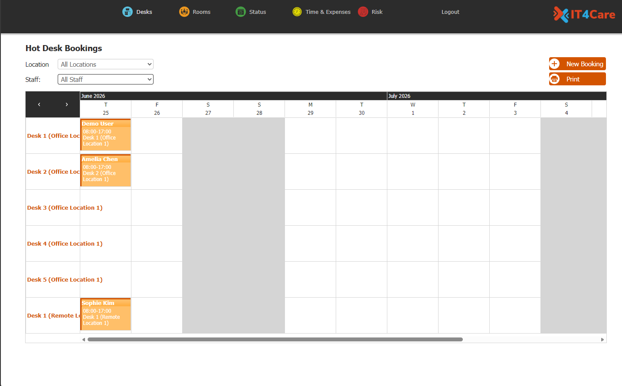Click the Friday 26 date header
622x386 pixels.
[157, 109]
